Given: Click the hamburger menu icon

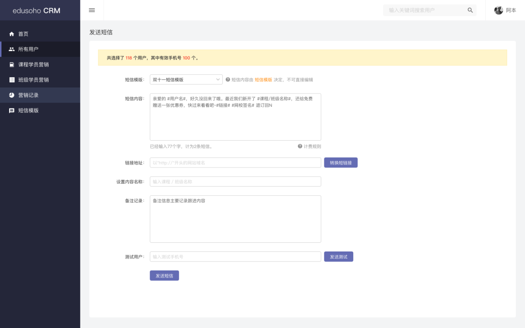Looking at the screenshot, I should click(x=92, y=10).
